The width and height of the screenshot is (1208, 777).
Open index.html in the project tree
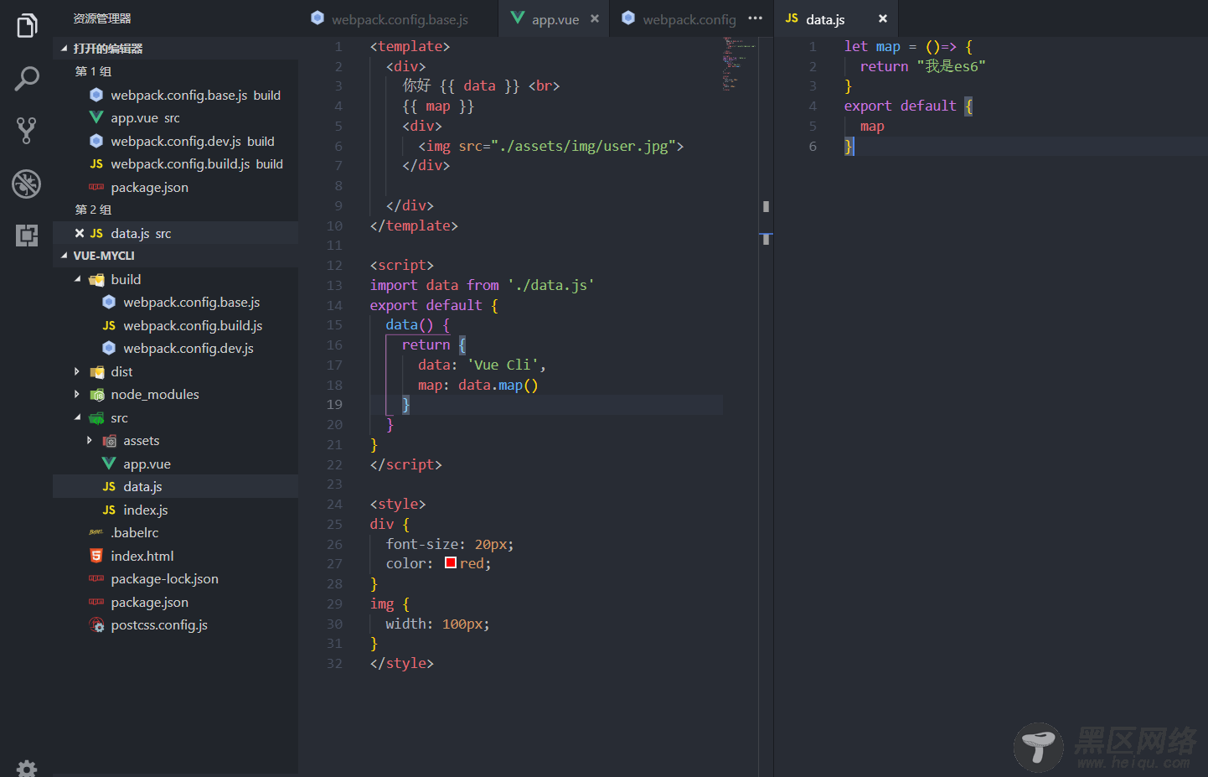click(x=175, y=556)
